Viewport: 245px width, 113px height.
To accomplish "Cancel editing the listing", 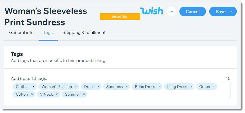I will click(x=192, y=12).
